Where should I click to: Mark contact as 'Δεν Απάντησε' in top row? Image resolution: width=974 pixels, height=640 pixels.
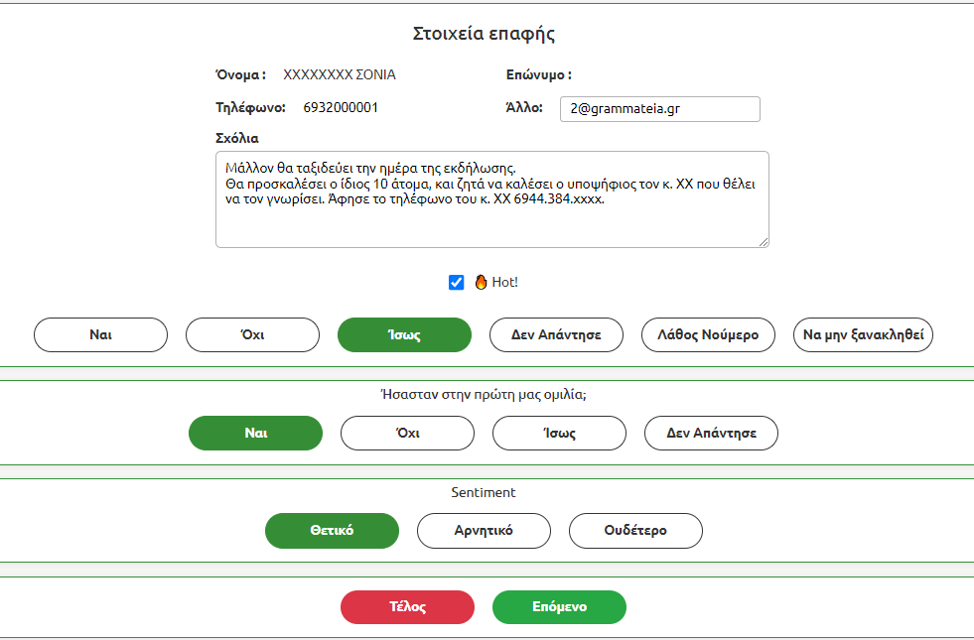point(556,335)
